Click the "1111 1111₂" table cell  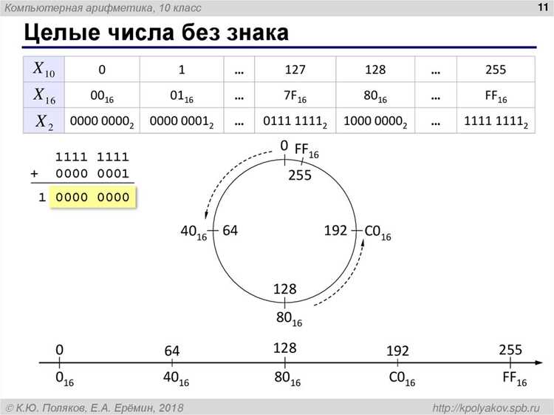[x=496, y=121]
